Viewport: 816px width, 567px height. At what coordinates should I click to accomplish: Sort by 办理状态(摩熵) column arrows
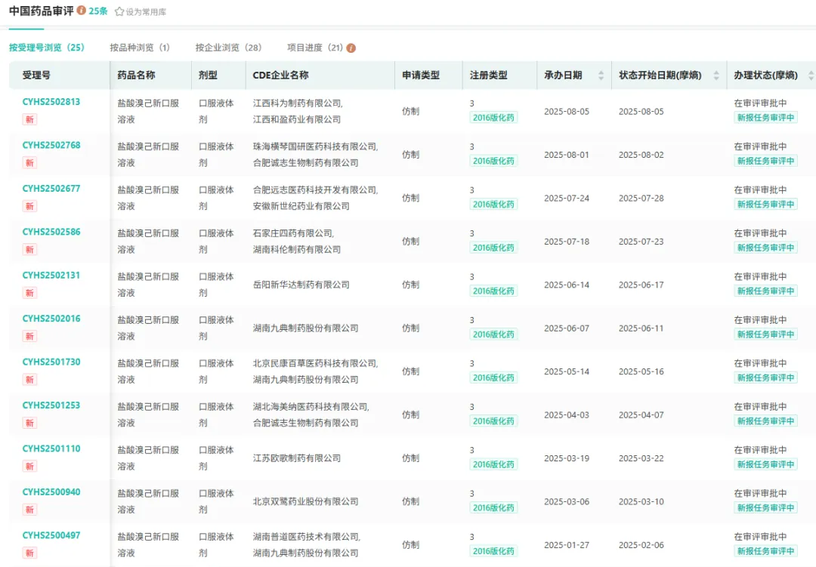coord(811,75)
